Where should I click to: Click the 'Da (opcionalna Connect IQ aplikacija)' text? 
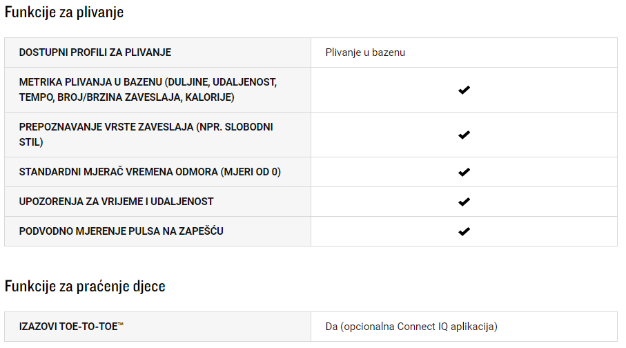(411, 327)
